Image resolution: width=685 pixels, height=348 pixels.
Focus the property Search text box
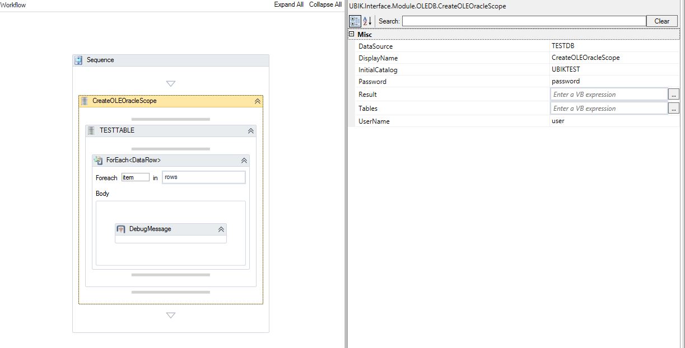[x=524, y=21]
